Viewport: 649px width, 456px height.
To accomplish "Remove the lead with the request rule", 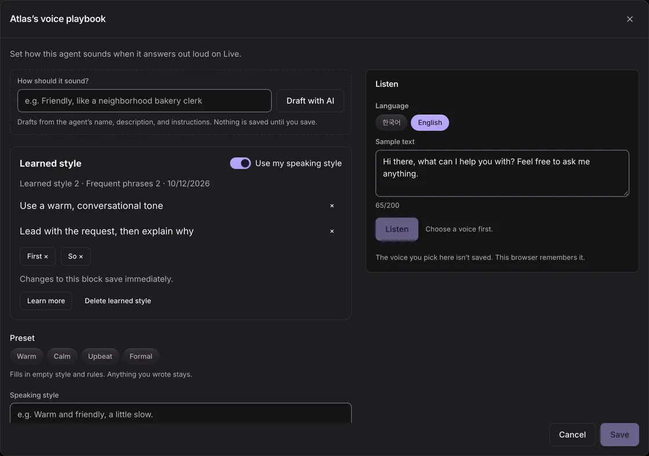I will pos(332,231).
